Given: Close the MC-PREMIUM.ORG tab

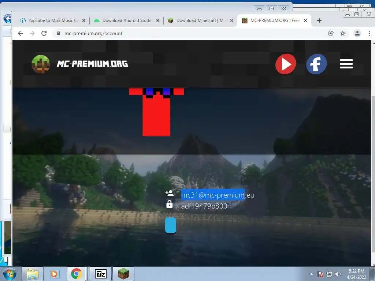Looking at the screenshot, I should (x=305, y=20).
